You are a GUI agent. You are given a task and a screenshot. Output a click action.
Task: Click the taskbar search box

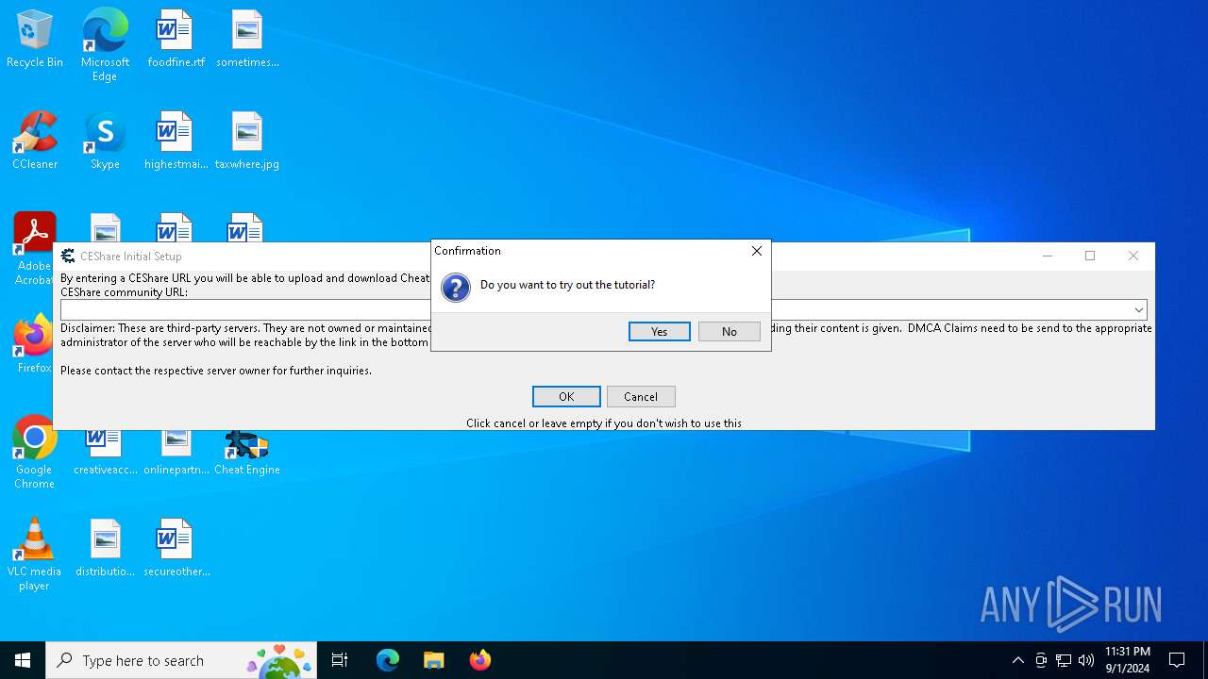[181, 660]
